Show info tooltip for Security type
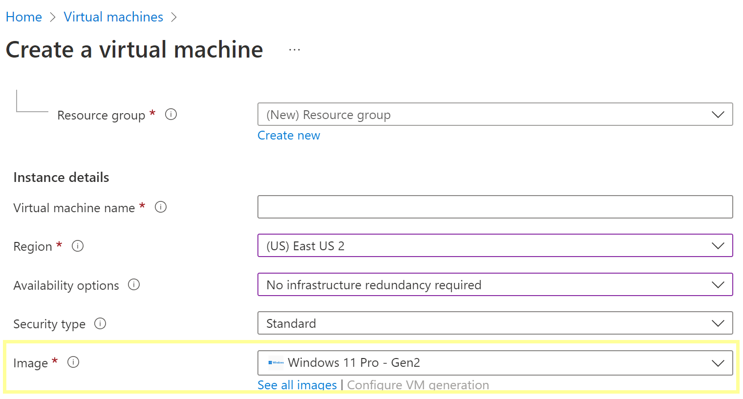 pyautogui.click(x=100, y=323)
